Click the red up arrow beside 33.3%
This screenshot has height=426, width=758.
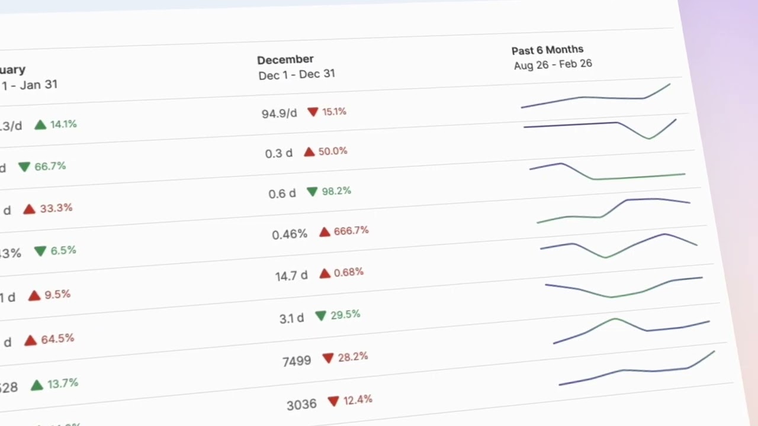(x=30, y=209)
